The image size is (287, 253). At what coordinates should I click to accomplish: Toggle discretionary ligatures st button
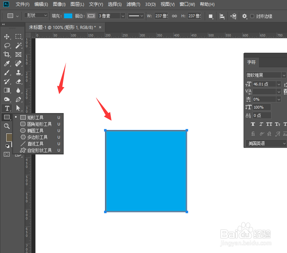pyautogui.click(x=269, y=134)
